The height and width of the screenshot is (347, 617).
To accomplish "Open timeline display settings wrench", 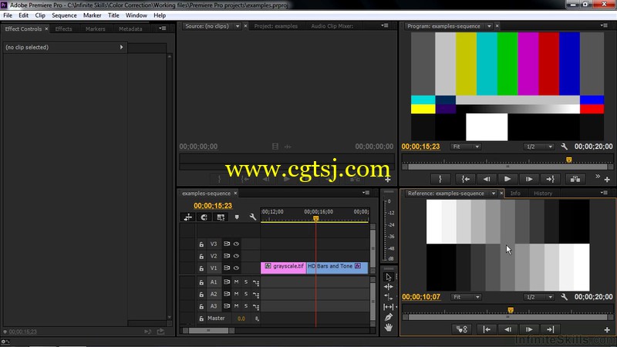I will (x=253, y=217).
